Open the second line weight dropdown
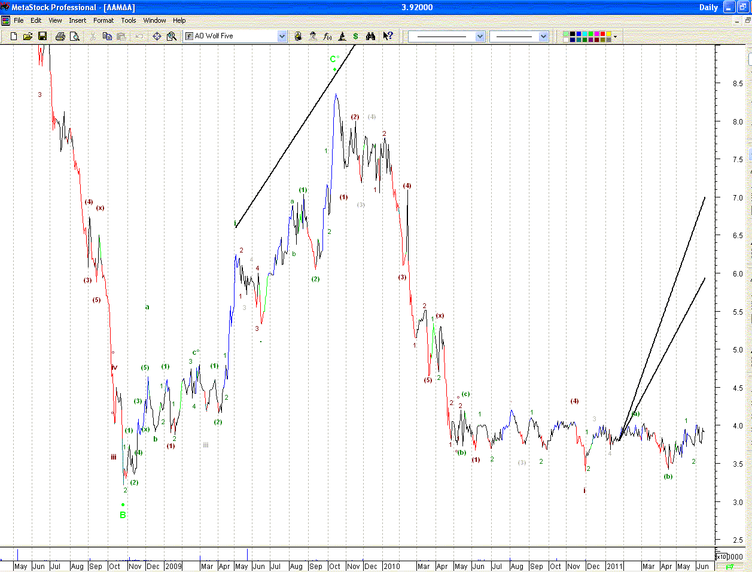This screenshot has height=572, width=752. (543, 36)
